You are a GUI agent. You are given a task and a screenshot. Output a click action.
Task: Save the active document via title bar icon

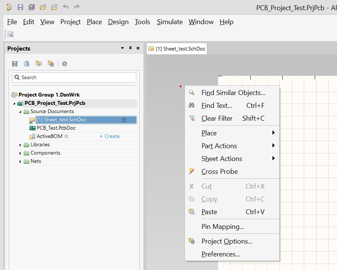(20, 7)
